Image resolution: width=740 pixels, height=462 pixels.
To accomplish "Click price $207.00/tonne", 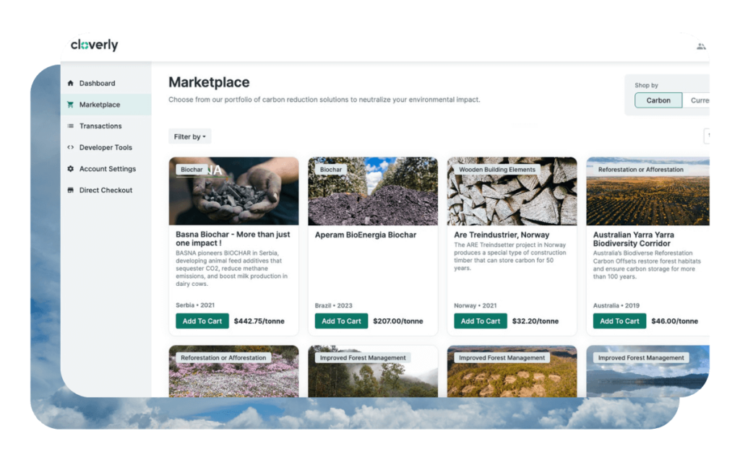I will pyautogui.click(x=398, y=321).
